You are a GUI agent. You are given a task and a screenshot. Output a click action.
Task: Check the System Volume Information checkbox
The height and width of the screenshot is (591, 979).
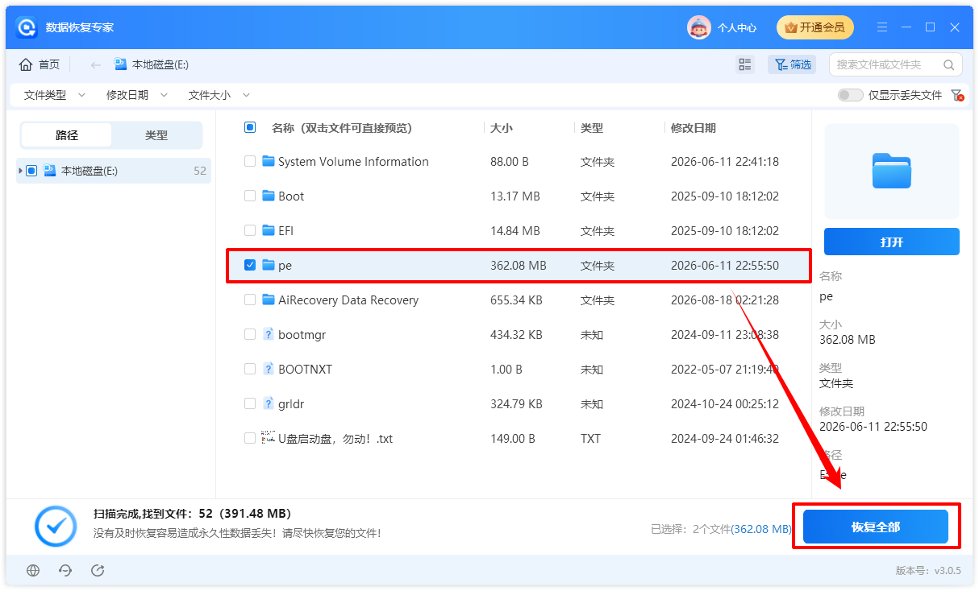tap(250, 161)
